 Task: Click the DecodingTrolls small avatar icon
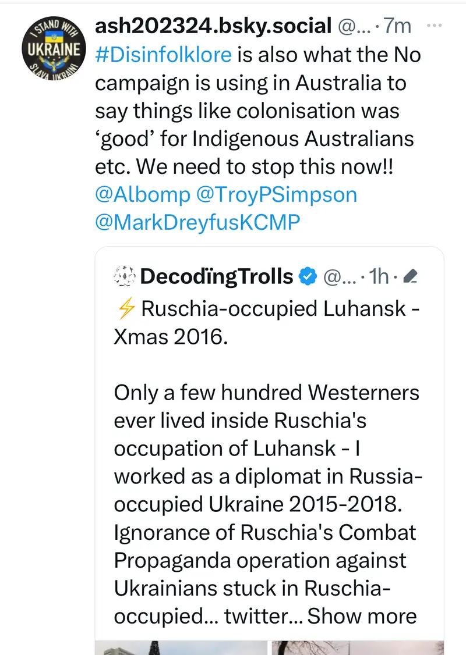[x=123, y=277]
